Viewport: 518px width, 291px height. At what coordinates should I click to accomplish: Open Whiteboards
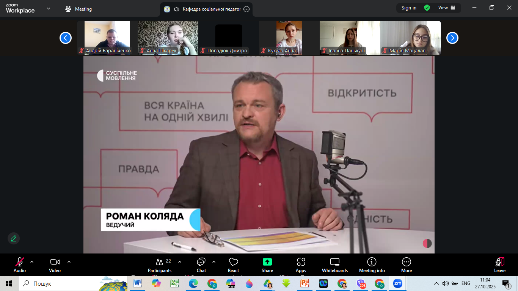click(x=334, y=264)
